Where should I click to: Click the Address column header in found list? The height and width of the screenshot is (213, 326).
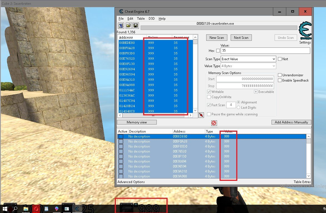133,37
